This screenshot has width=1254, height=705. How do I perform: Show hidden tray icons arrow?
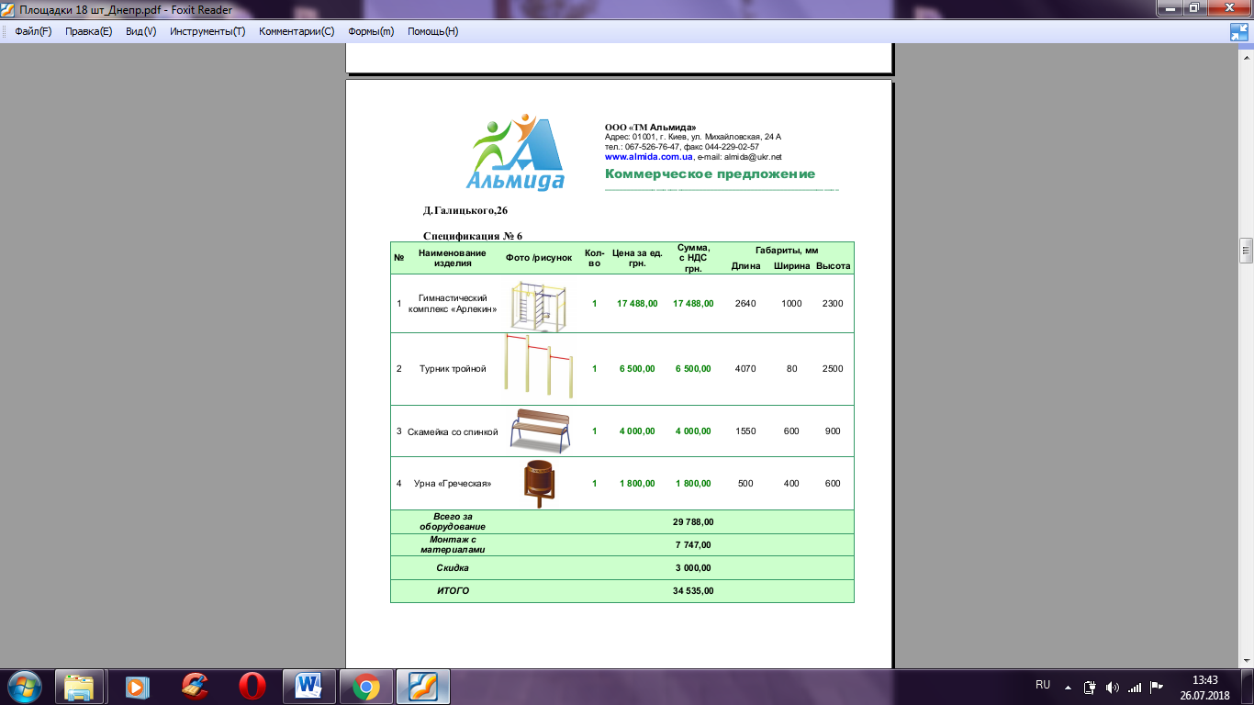1068,687
